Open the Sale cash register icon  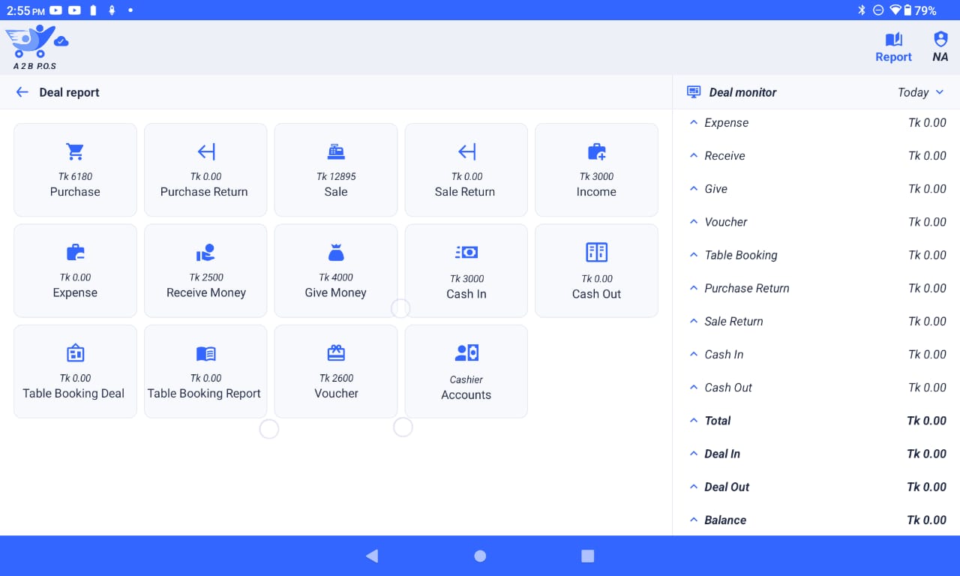click(335, 150)
